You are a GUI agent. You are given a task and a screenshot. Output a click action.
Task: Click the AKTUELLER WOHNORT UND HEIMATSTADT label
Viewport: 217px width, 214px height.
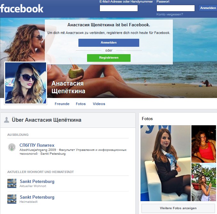41,172
